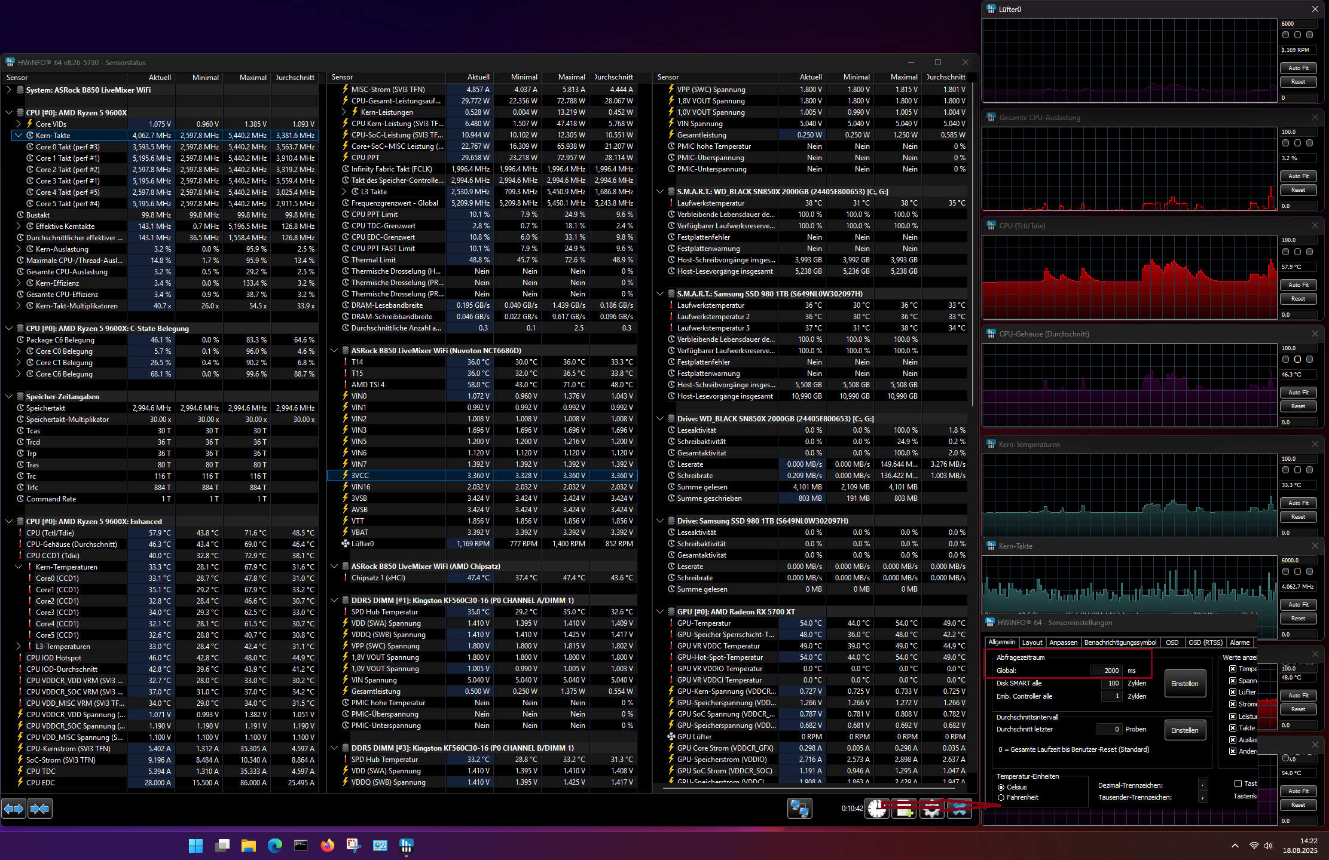This screenshot has width=1329, height=860.
Task: Collapse the Kern-Takte tree node
Action: tap(19, 136)
